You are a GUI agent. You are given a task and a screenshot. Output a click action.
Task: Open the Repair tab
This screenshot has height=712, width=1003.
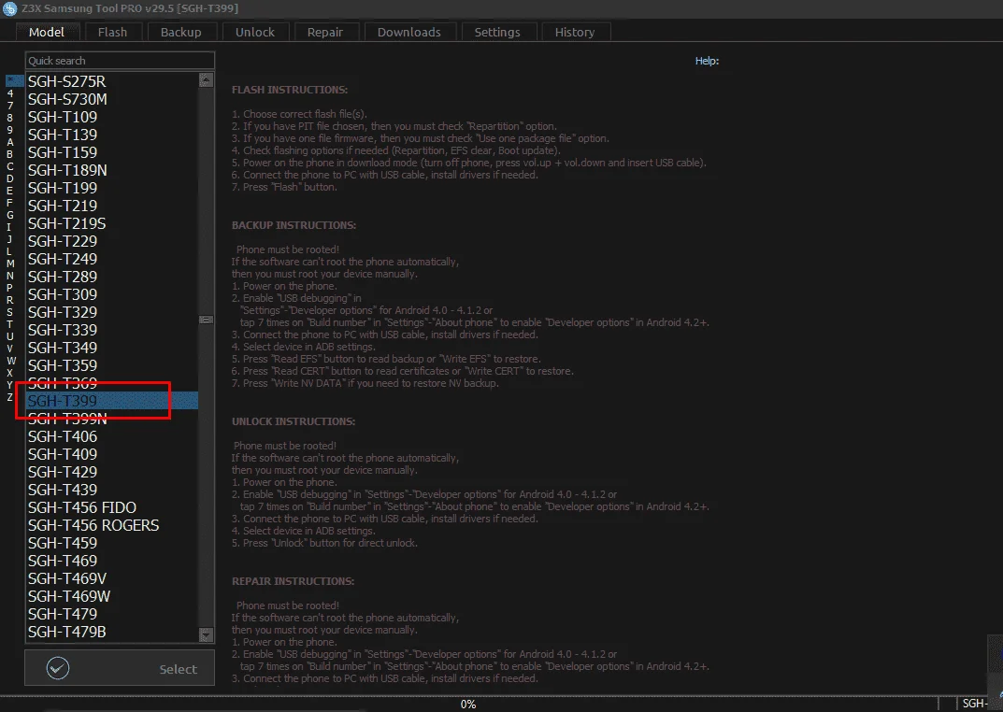(325, 32)
